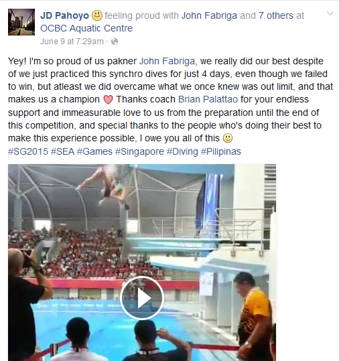Screen dimensions: 339x361
Task: Click the red heart emoji
Action: pos(108,100)
